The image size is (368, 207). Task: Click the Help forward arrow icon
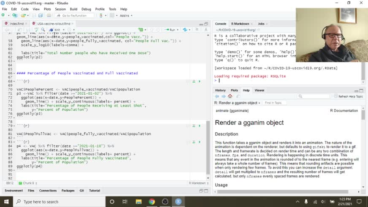pyautogui.click(x=223, y=96)
